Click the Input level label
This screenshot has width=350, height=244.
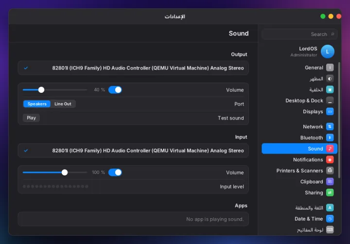tap(232, 187)
